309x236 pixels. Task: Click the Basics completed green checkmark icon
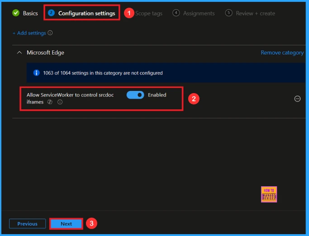click(x=16, y=13)
